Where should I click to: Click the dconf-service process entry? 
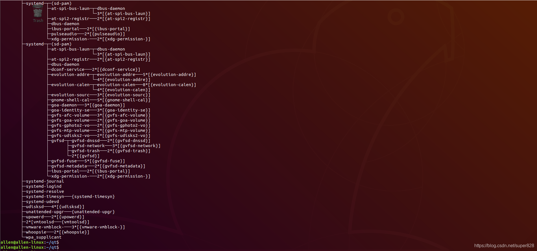tap(68, 69)
